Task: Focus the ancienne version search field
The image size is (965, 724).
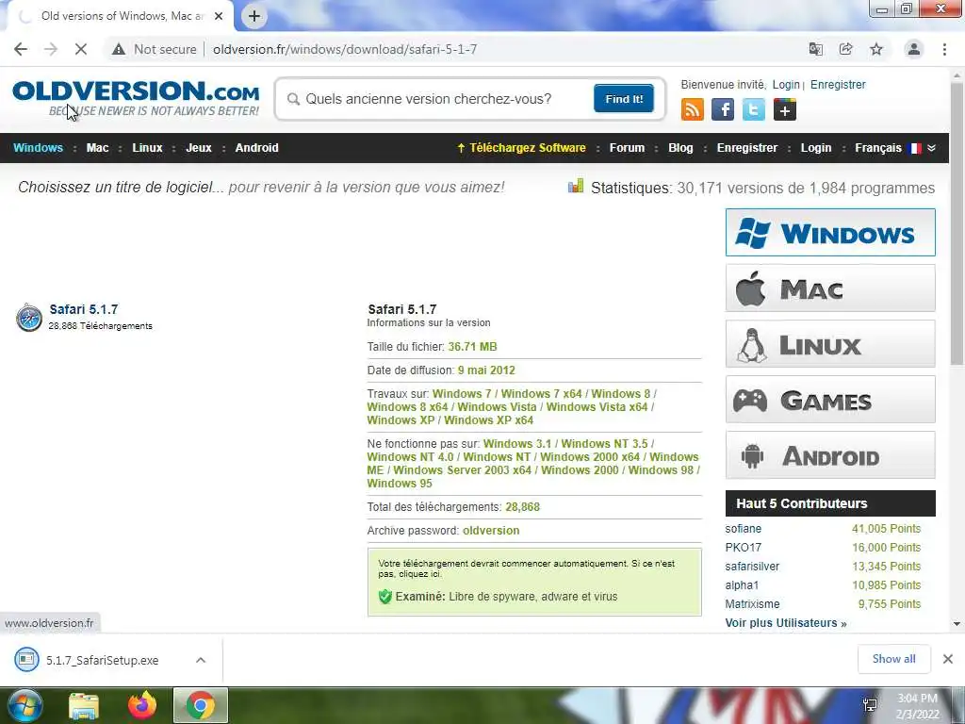Action: (x=439, y=98)
